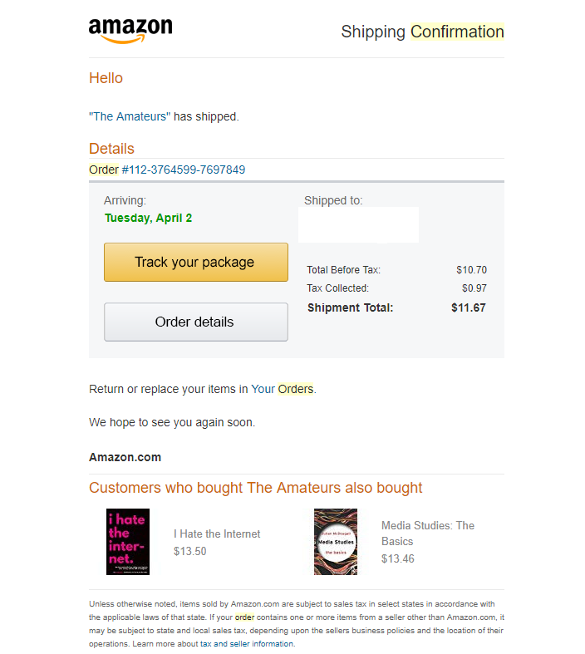Click the Shipment Total amount $11.67
This screenshot has height=654, width=585.
(468, 307)
